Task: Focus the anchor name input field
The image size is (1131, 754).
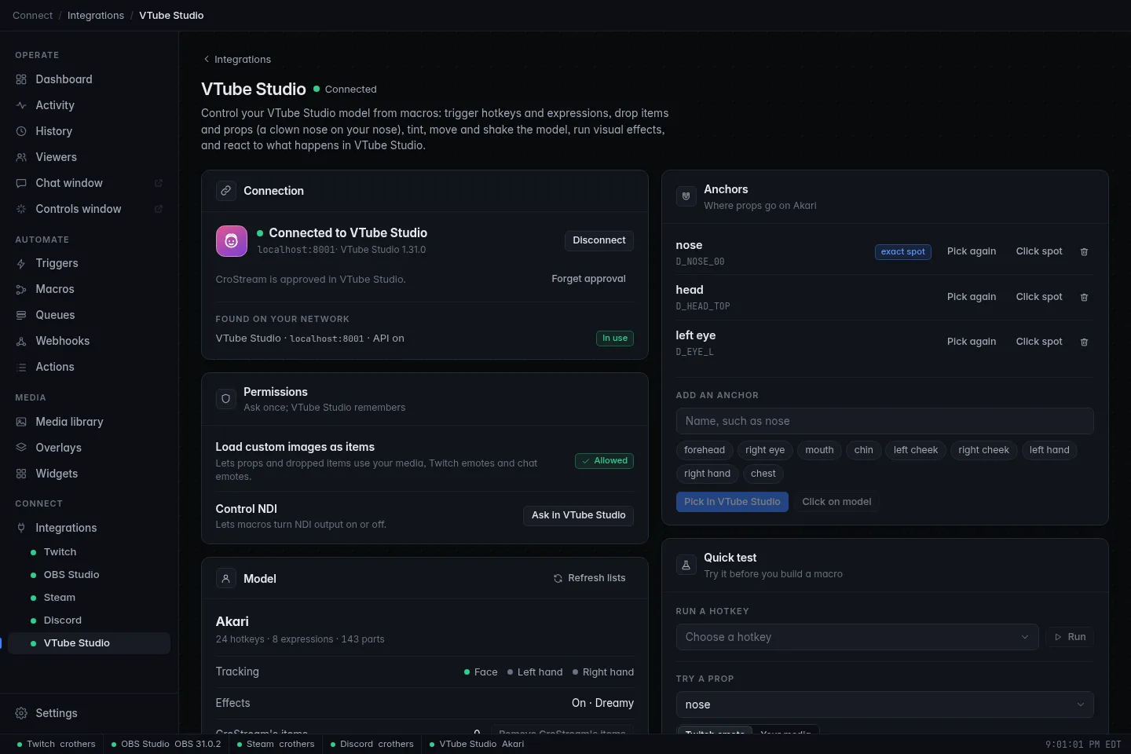Action: click(x=884, y=421)
